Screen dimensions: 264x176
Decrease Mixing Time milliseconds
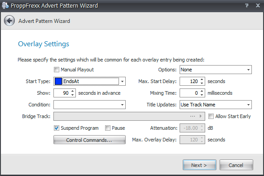click(202, 95)
